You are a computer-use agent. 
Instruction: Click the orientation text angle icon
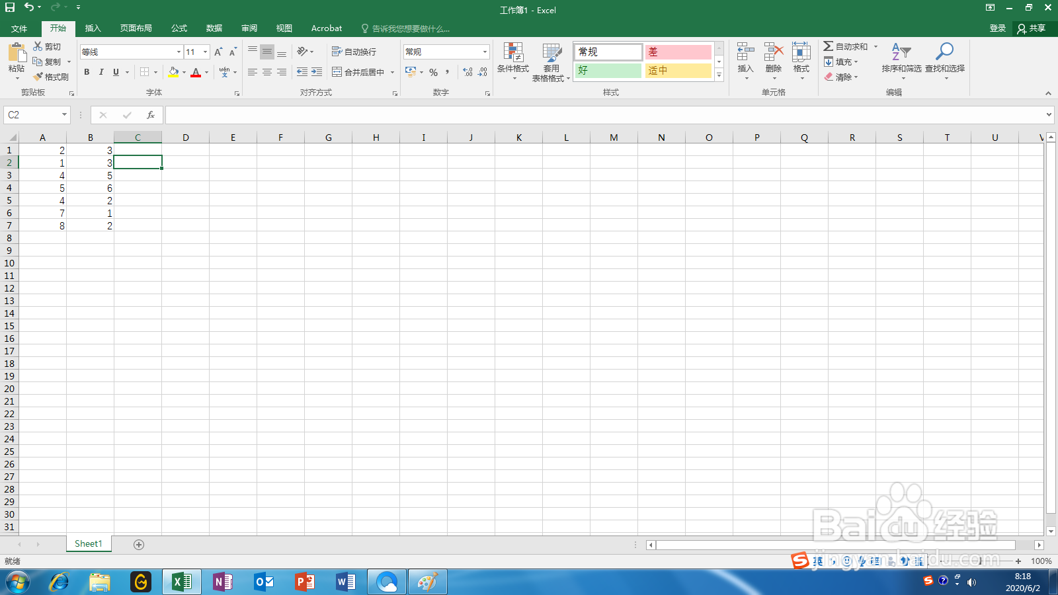point(302,52)
